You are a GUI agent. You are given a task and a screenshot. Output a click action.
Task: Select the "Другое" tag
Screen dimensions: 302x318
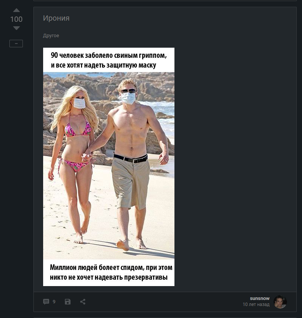51,36
